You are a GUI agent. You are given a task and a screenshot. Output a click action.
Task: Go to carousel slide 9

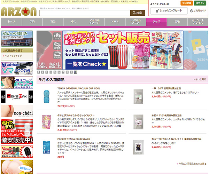(71, 72)
